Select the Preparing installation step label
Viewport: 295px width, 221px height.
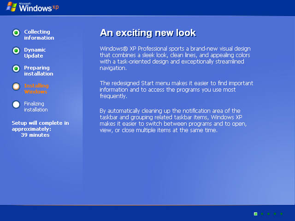[39, 70]
